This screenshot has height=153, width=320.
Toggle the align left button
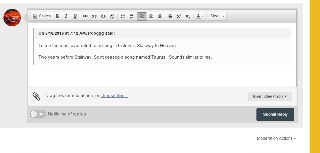142,16
